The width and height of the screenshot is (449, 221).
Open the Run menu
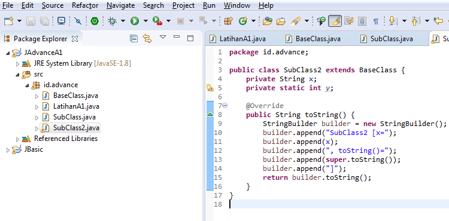point(209,5)
